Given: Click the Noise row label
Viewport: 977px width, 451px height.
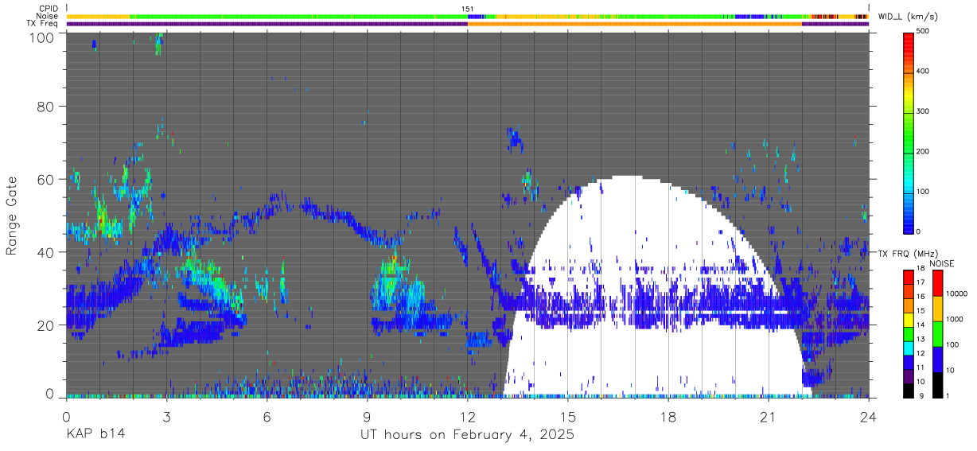Looking at the screenshot, I should [x=48, y=16].
